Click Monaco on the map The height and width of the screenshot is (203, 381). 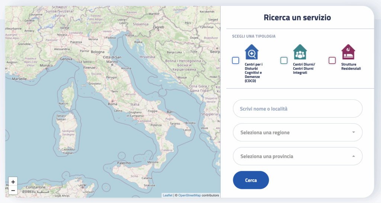(x=46, y=65)
